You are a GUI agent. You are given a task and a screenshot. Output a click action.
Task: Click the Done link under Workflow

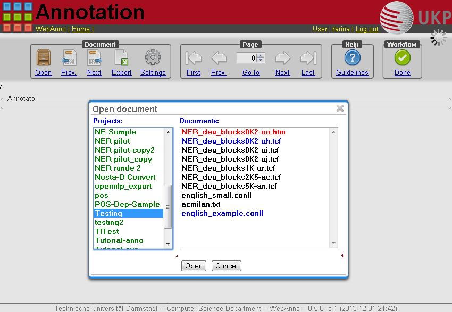click(x=402, y=73)
